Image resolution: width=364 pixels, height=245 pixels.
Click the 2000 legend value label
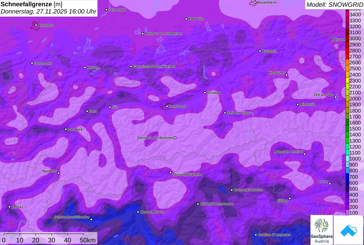[355, 99]
